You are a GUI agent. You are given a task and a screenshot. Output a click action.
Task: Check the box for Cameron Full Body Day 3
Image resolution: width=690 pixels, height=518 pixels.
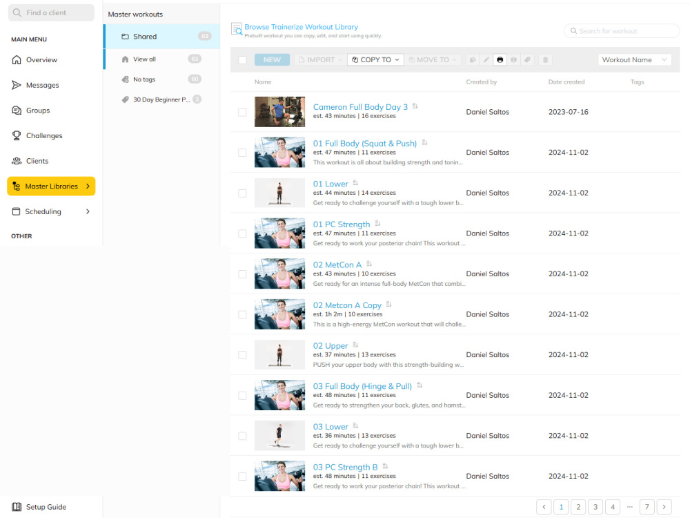[242, 112]
